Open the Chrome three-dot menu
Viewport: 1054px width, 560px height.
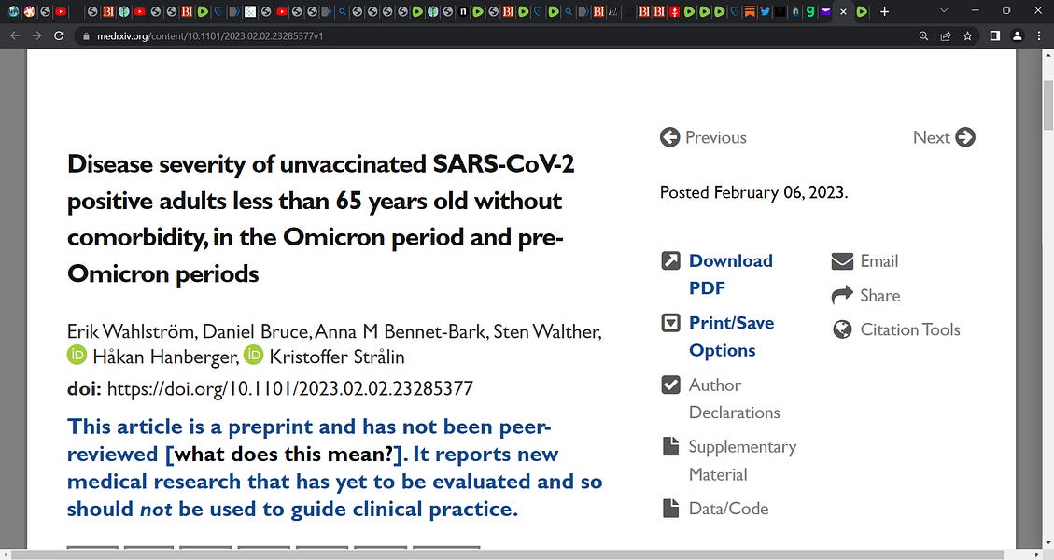(x=1039, y=35)
